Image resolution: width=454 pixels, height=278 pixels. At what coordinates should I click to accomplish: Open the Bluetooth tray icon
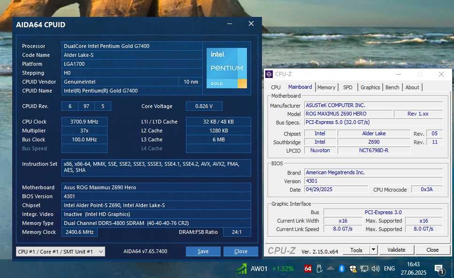coord(342,269)
